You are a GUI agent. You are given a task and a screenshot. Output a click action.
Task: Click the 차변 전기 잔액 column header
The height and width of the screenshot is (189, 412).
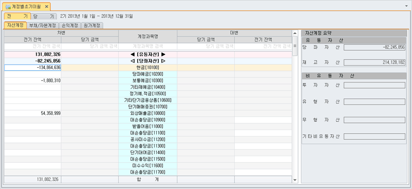tap(32, 40)
